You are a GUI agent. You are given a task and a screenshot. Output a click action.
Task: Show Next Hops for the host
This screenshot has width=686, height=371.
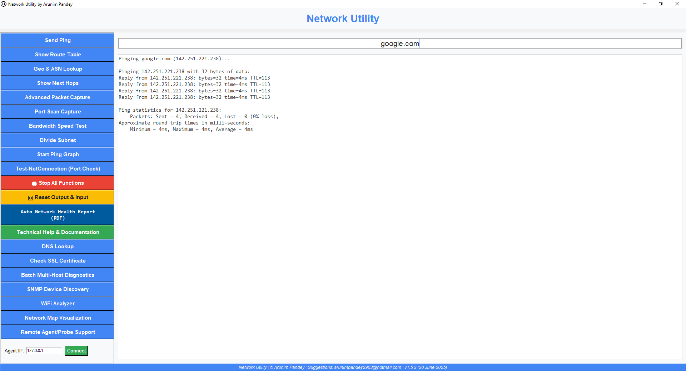pos(57,83)
